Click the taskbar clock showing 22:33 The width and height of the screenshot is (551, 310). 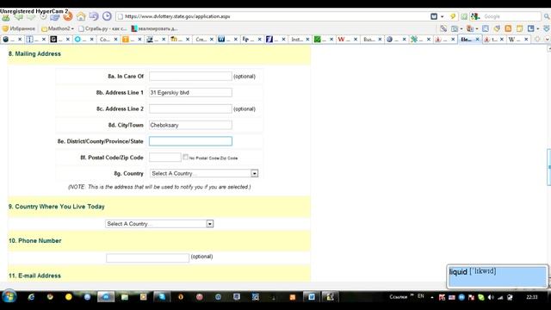coord(532,297)
